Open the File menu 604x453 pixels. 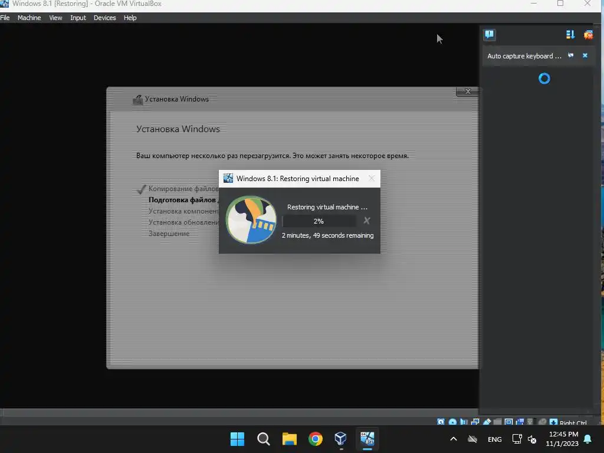coord(5,18)
